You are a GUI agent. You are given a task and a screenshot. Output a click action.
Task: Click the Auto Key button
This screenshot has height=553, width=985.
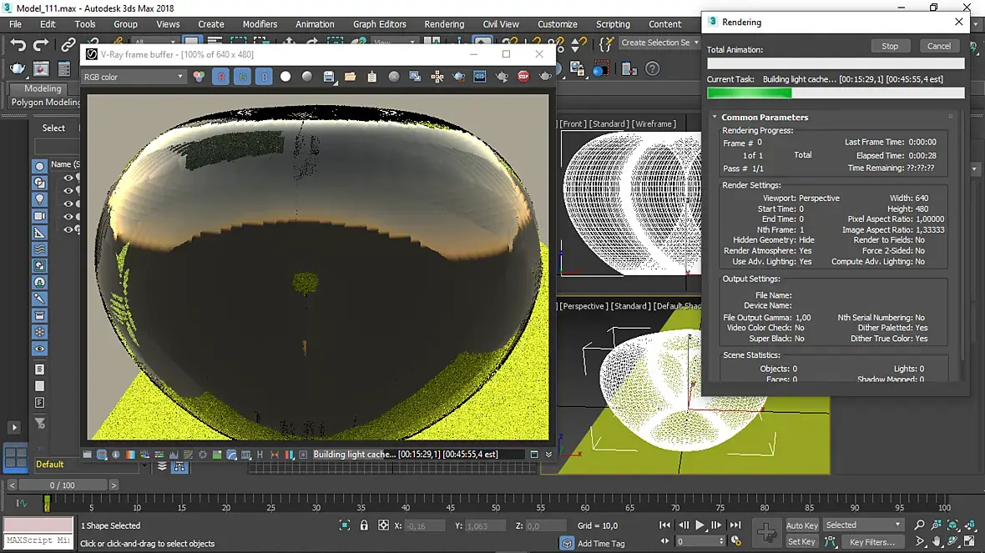[801, 525]
